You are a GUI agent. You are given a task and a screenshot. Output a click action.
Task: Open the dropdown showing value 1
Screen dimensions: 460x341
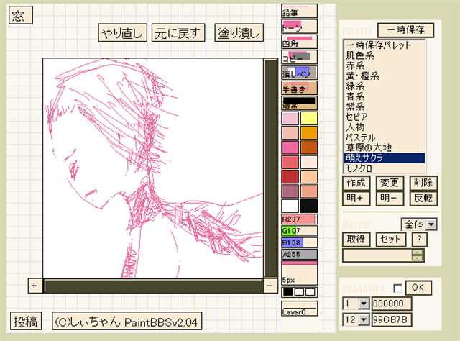pos(355,304)
